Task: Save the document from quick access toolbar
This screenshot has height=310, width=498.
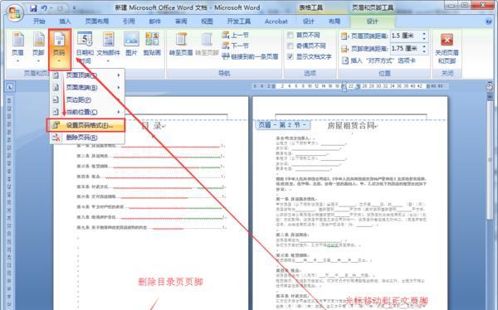Action: click(x=33, y=8)
